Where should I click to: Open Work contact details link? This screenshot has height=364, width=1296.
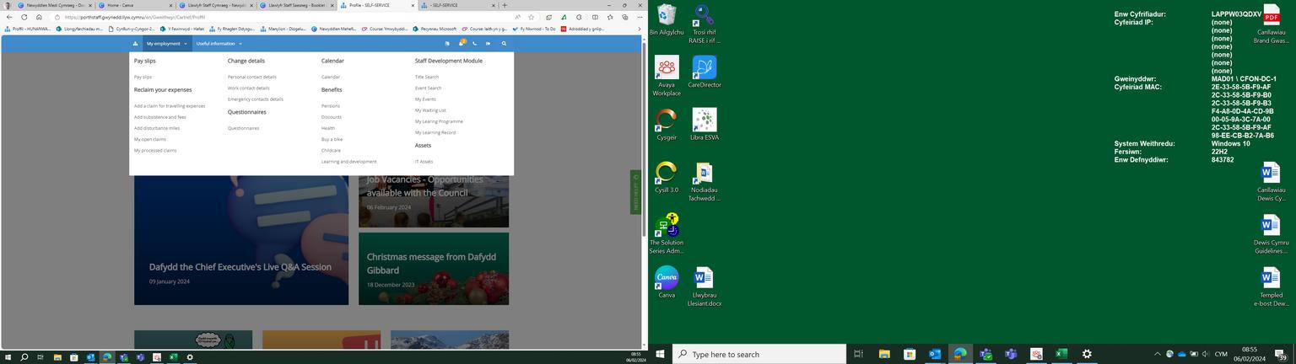248,88
